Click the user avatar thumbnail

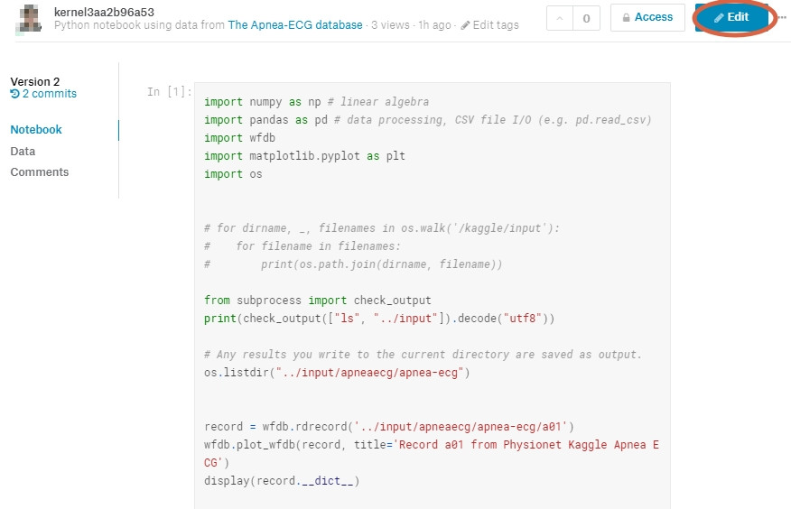(x=32, y=18)
